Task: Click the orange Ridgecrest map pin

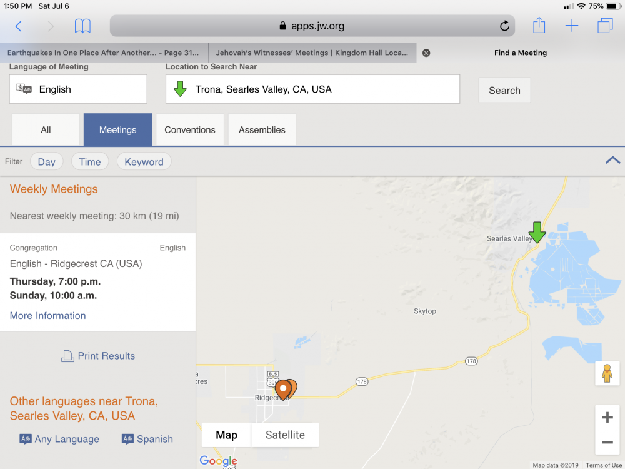Action: tap(284, 389)
